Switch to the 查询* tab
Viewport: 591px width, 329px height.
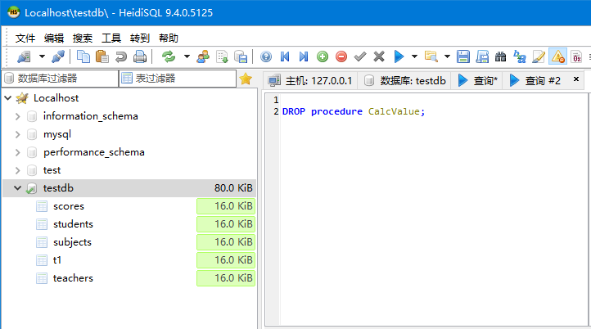[477, 80]
